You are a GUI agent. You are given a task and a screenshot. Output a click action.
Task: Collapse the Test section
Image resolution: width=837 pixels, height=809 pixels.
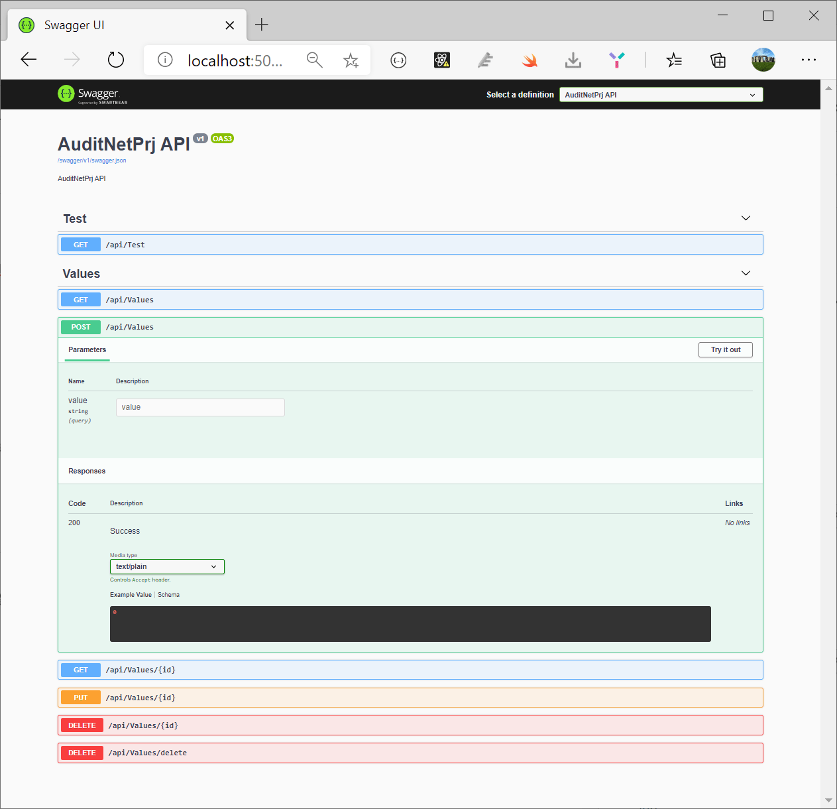(745, 218)
